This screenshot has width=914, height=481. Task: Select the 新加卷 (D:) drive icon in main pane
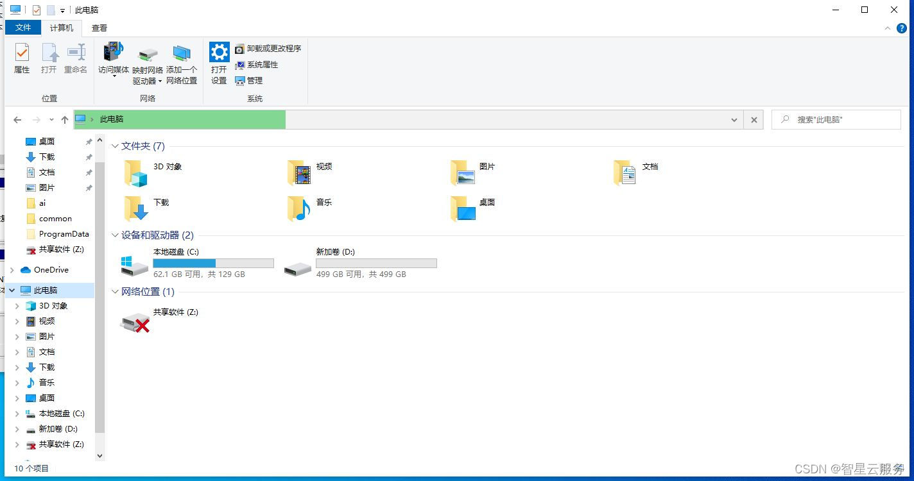[x=298, y=268]
